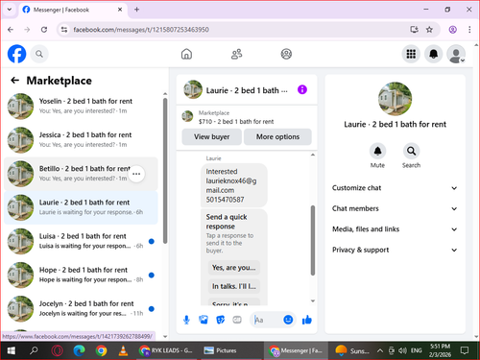The width and height of the screenshot is (480, 360).
Task: View site information icon in address bar
Action: pos(64,30)
